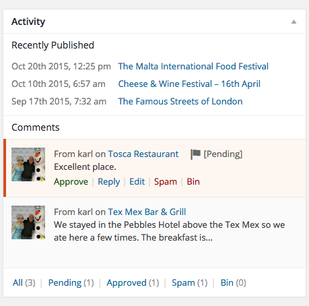Click the Activity widget title bar

coord(154,22)
